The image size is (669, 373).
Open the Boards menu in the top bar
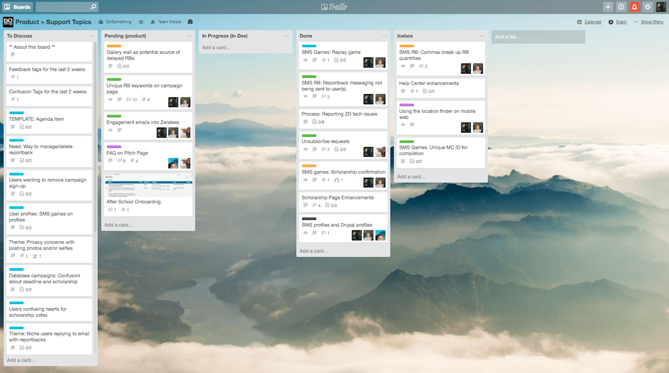point(17,7)
